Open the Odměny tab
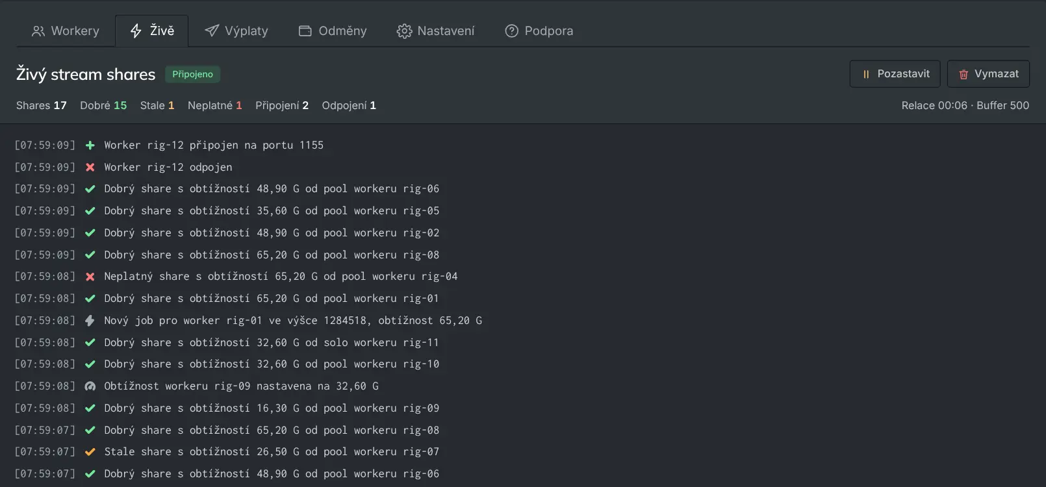1046x487 pixels. (x=333, y=31)
